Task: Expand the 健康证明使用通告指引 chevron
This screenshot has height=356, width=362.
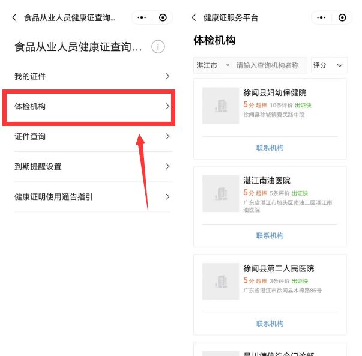Action: (x=167, y=197)
